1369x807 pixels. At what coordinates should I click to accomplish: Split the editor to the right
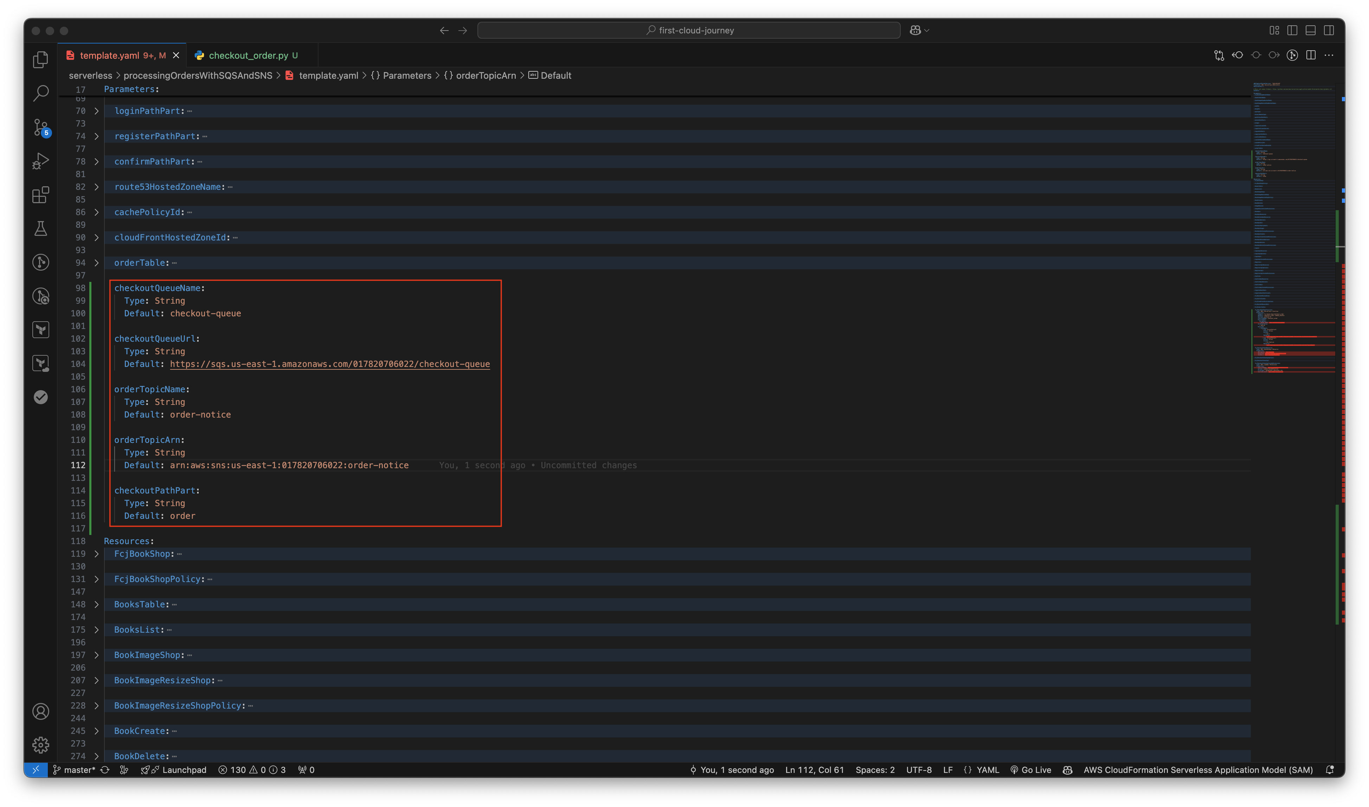(1311, 56)
